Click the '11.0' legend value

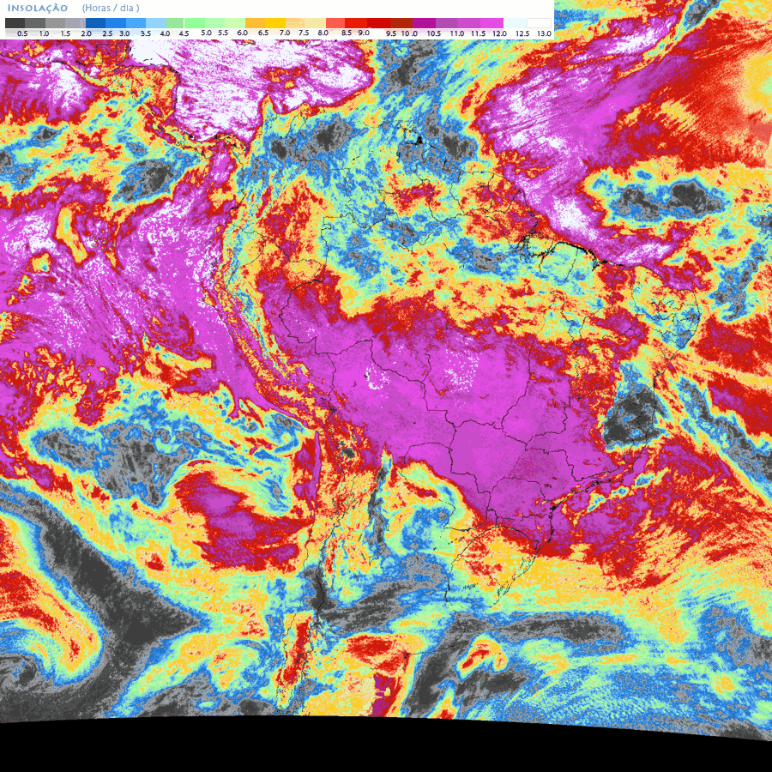click(457, 33)
